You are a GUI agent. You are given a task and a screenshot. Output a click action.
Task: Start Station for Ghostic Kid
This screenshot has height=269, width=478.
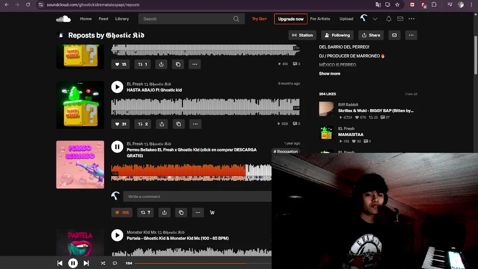pyautogui.click(x=302, y=35)
